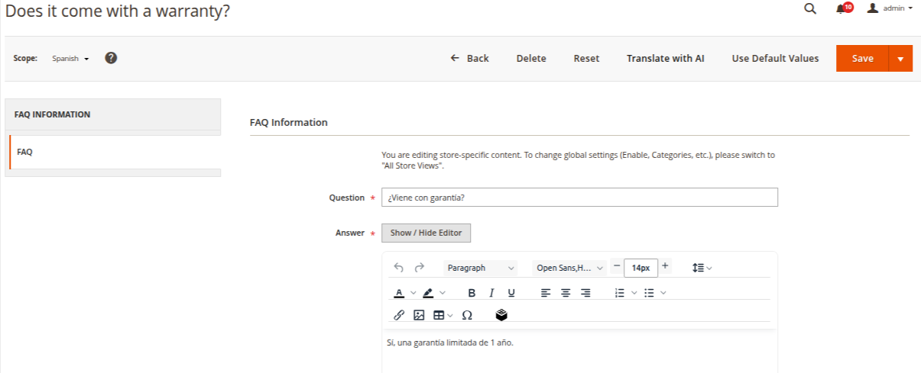
Task: Open the text color picker arrow
Action: (x=413, y=293)
